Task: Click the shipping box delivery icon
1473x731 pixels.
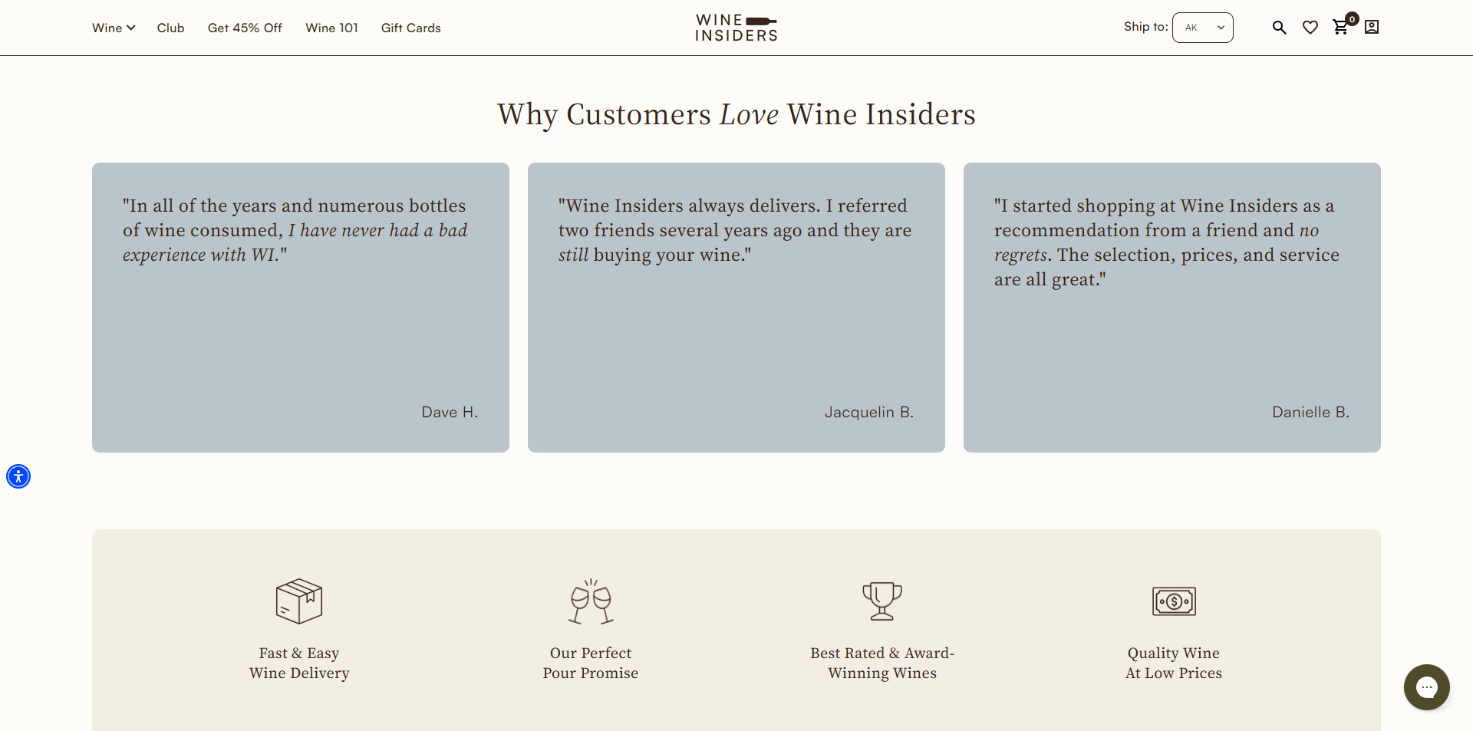Action: 298,601
